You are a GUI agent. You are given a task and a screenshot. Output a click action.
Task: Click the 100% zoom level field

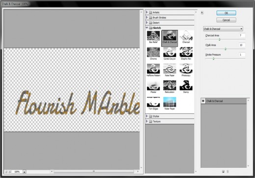pyautogui.click(x=17, y=172)
